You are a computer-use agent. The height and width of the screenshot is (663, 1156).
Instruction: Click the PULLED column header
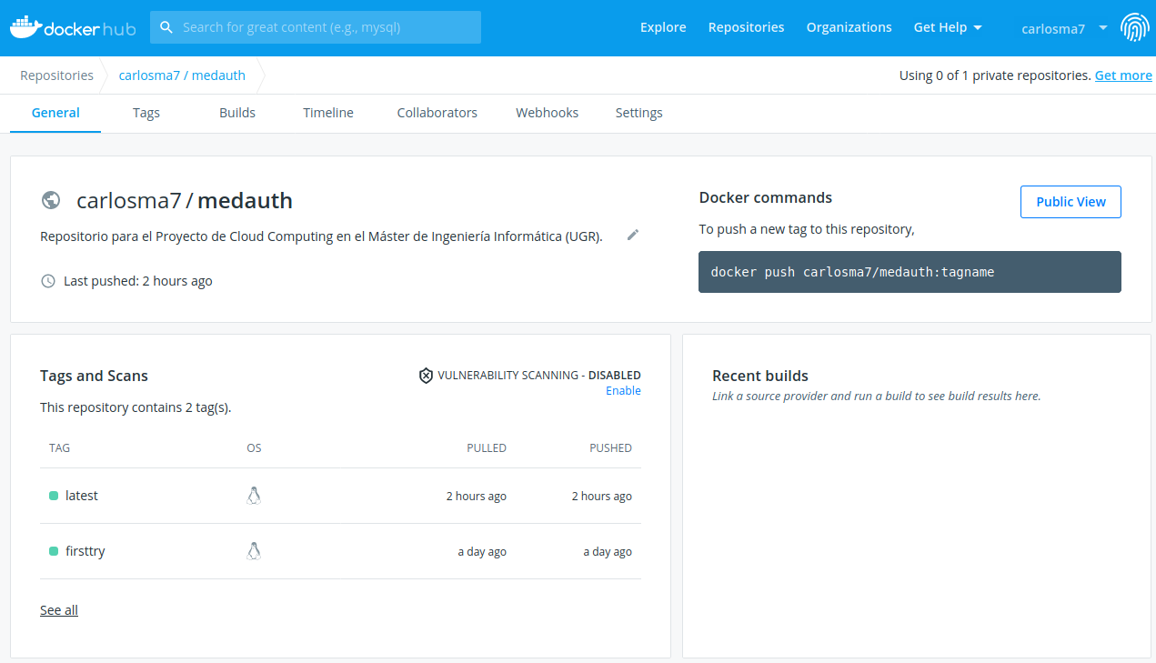coord(487,448)
